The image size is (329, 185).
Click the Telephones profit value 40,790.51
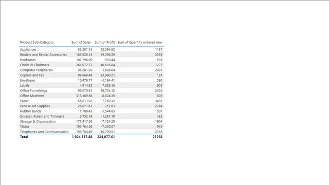(x=107, y=132)
